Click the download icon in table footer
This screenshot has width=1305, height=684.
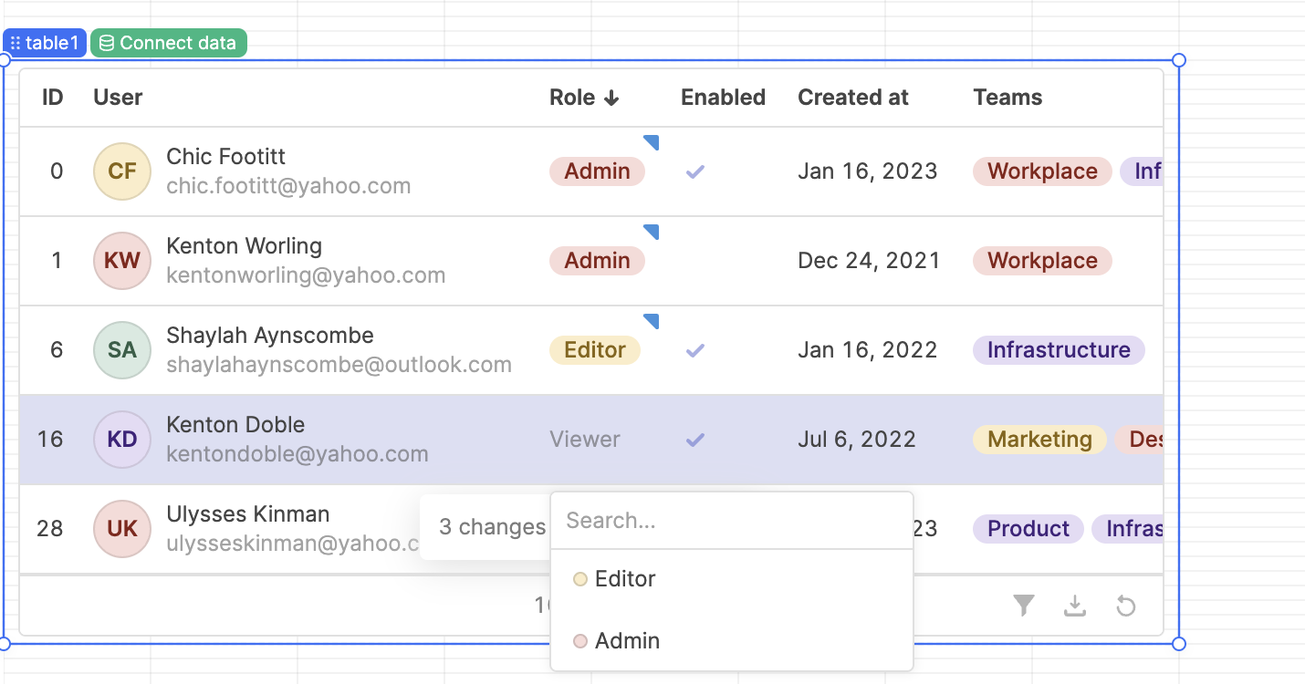(x=1075, y=606)
